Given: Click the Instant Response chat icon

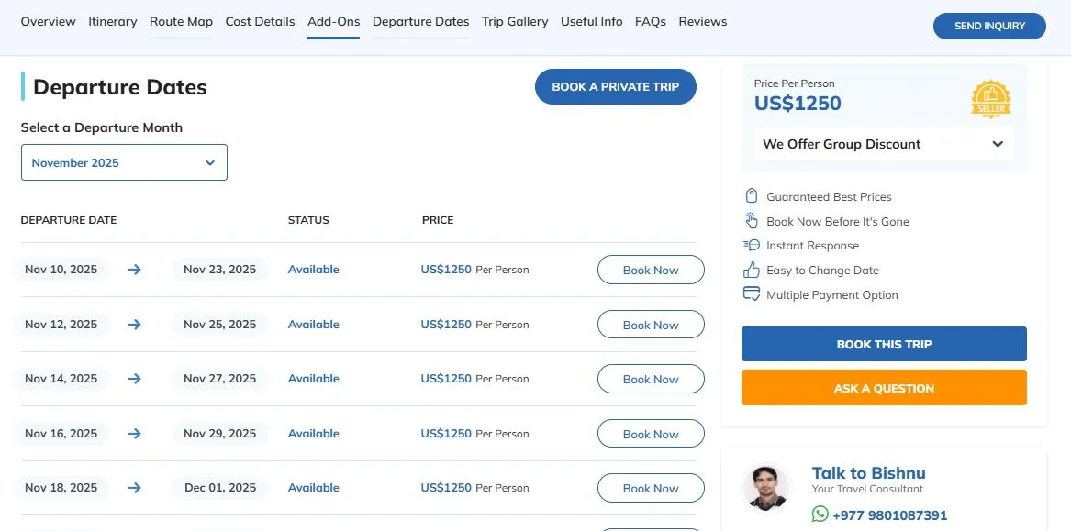Looking at the screenshot, I should pos(752,245).
